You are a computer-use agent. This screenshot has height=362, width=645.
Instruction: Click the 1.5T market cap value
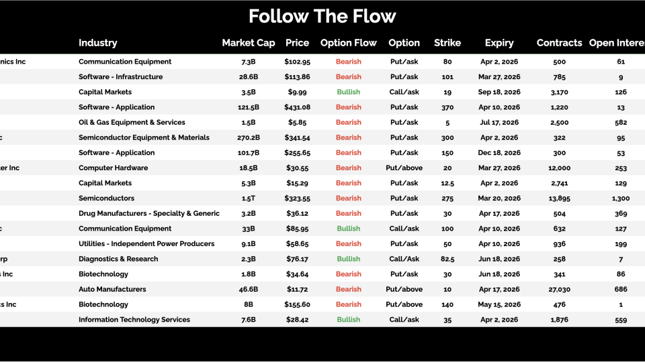click(x=249, y=198)
